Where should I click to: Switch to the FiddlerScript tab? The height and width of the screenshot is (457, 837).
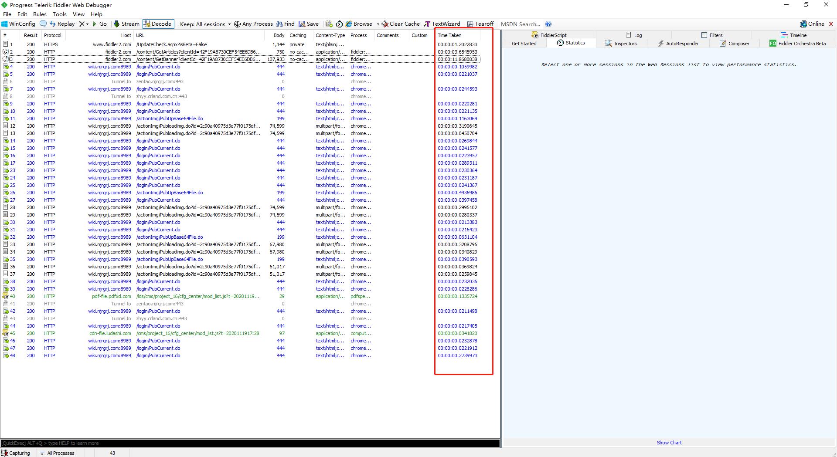pos(549,35)
